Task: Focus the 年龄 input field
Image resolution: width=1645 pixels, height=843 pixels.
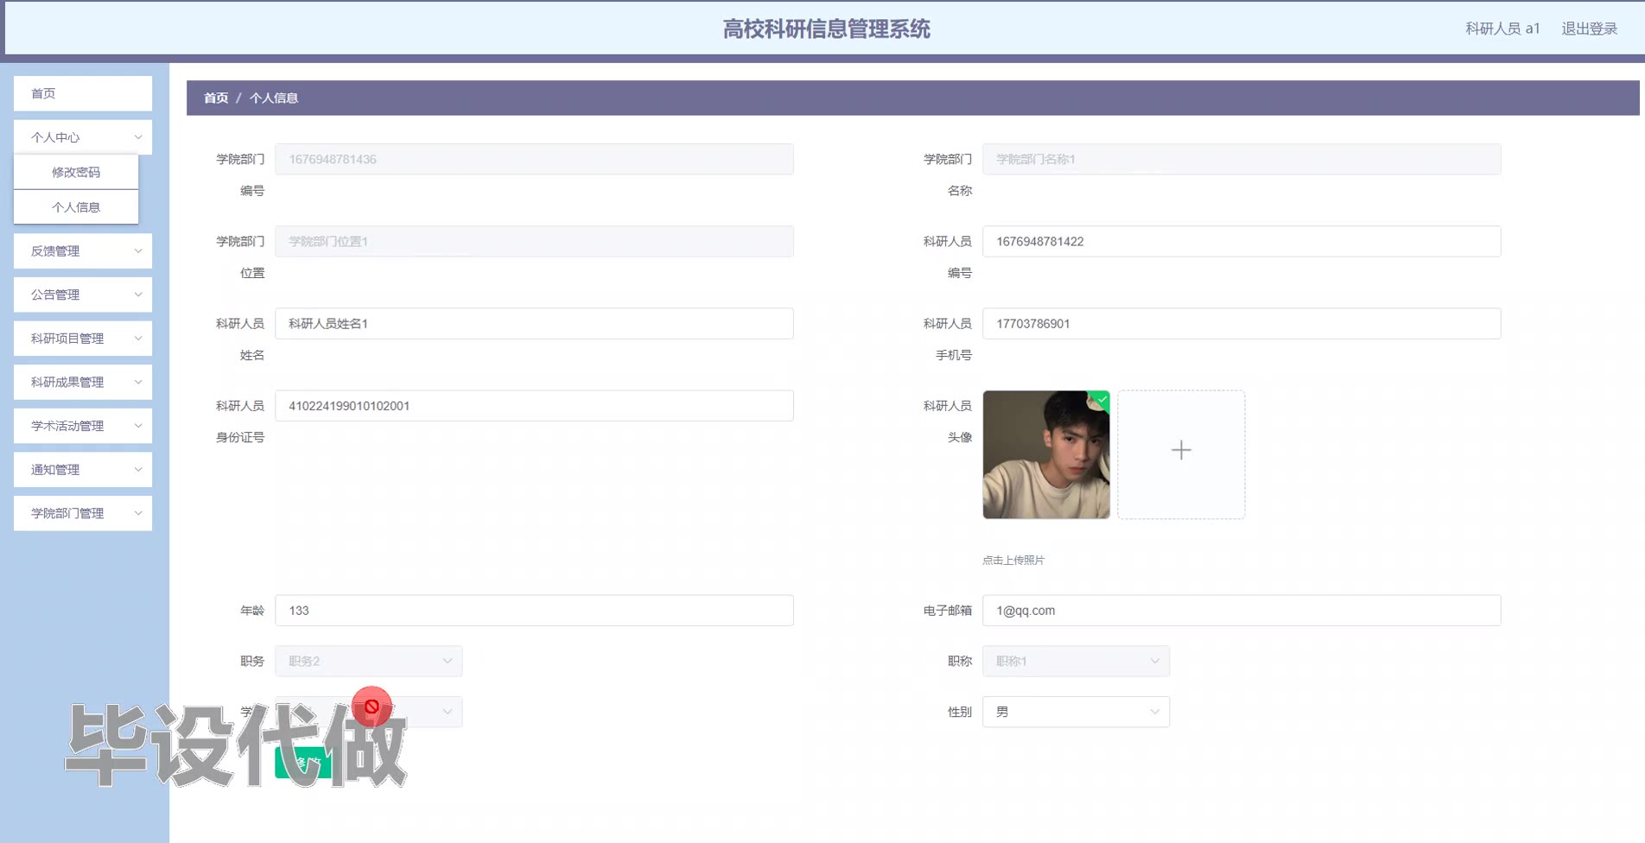Action: click(534, 611)
